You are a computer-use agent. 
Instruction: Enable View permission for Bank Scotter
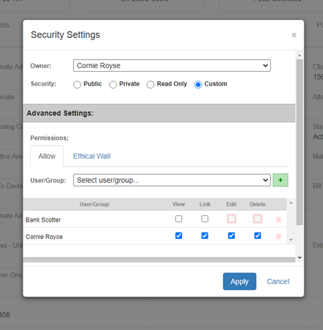point(178,219)
